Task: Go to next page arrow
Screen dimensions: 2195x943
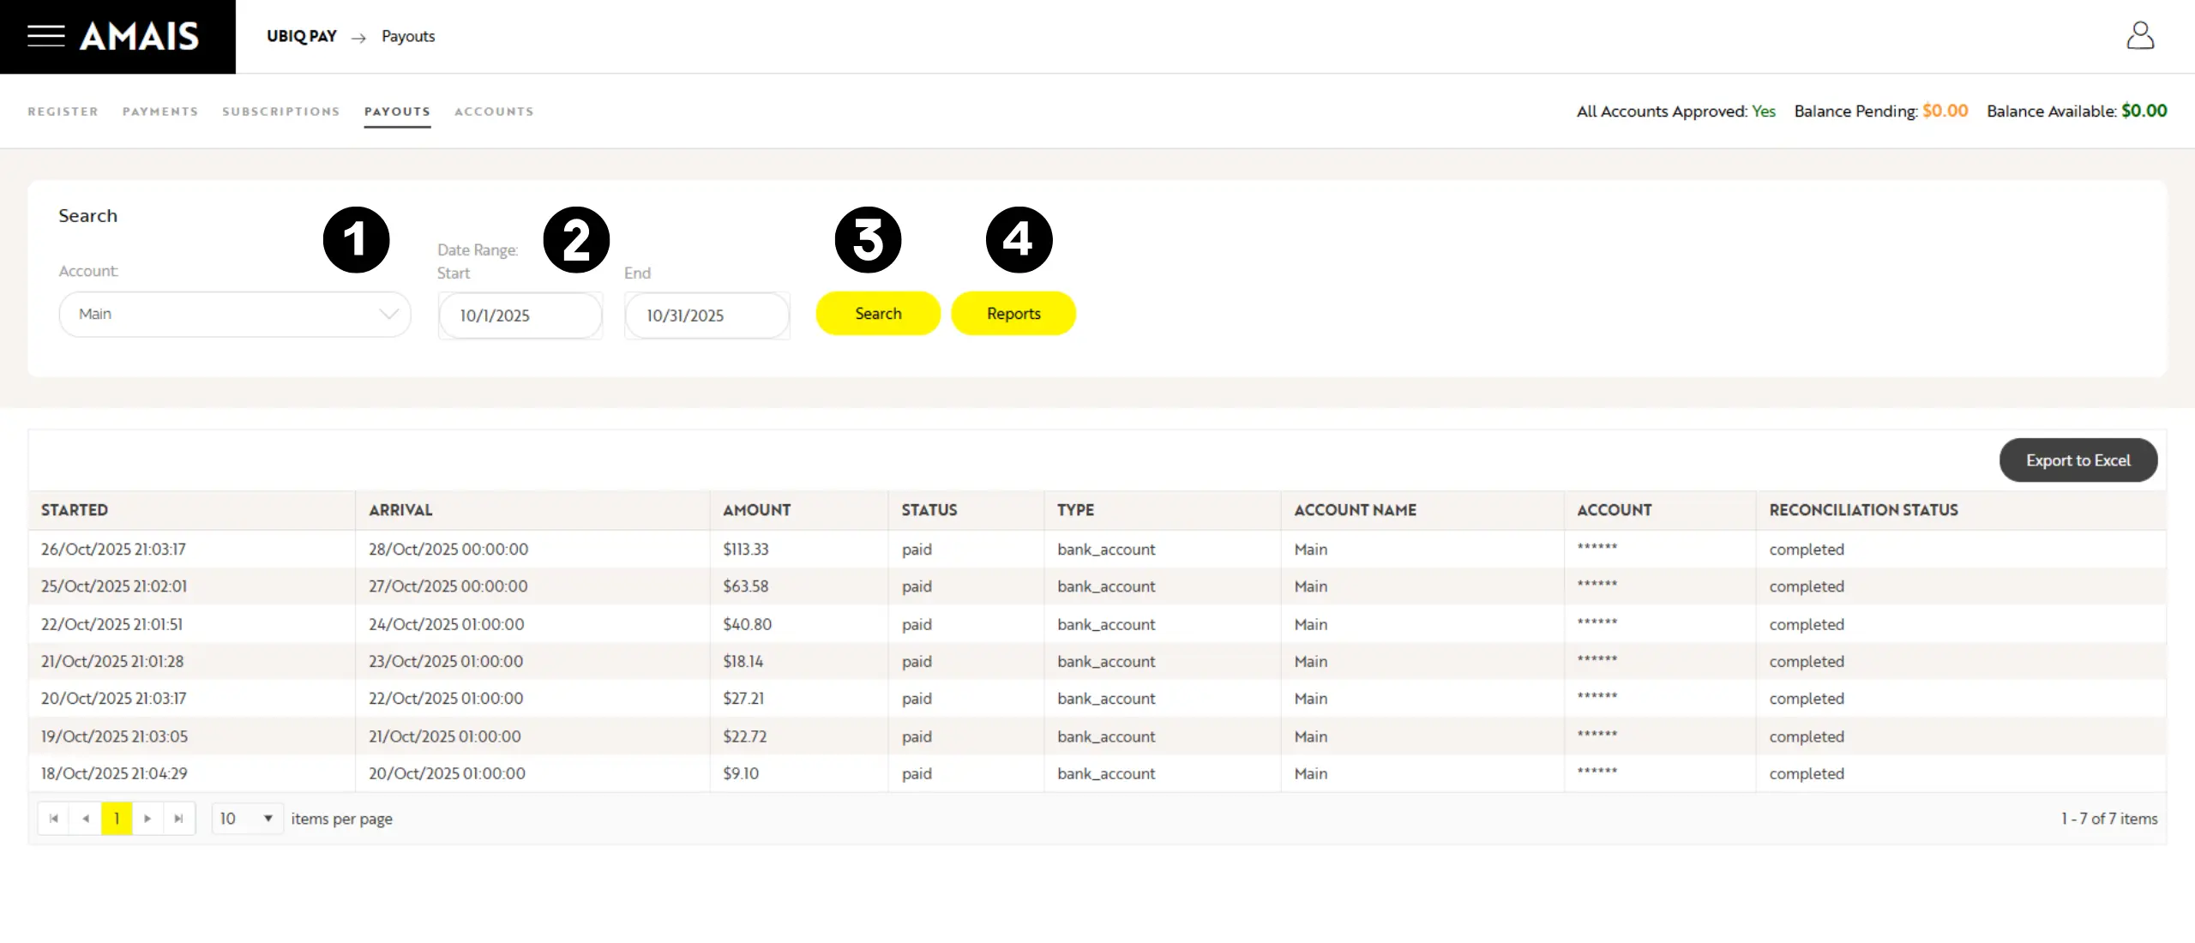Action: (147, 819)
